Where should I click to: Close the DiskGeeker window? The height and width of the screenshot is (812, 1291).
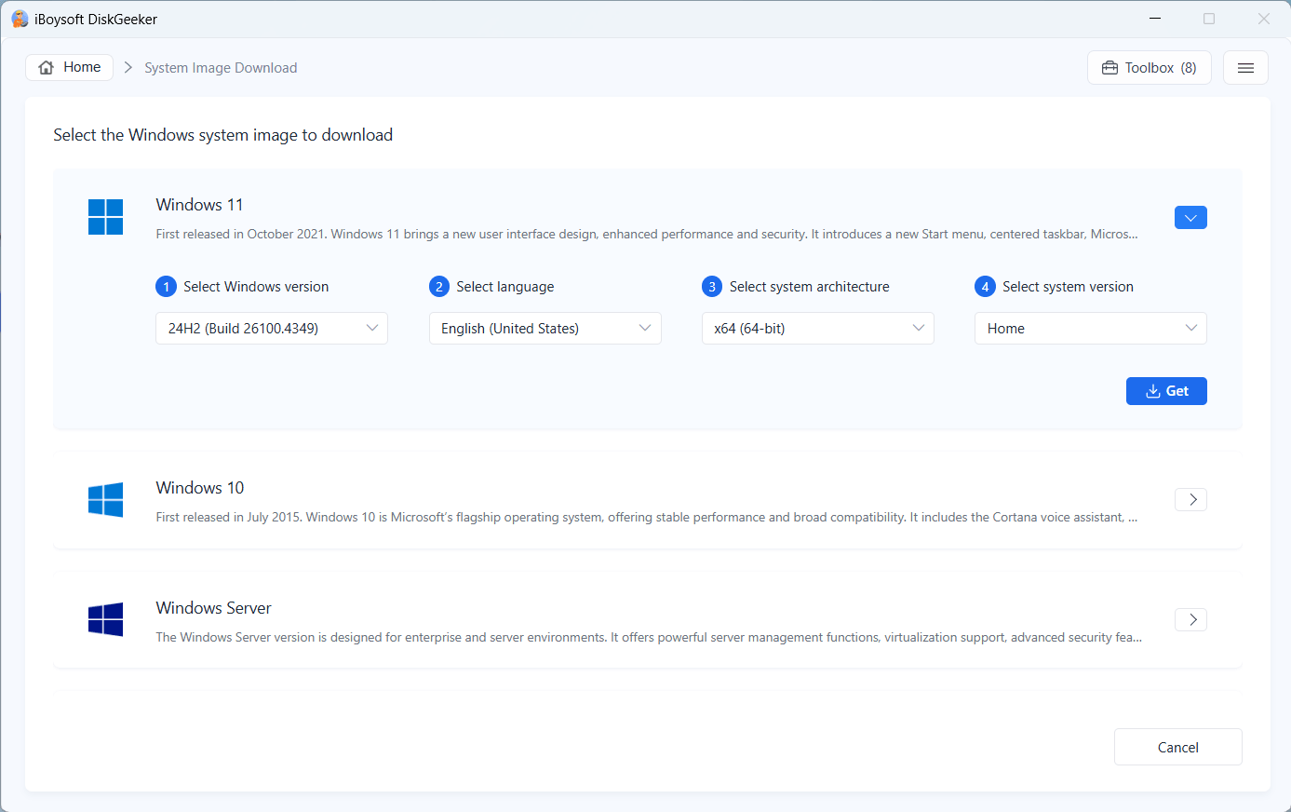1263,19
